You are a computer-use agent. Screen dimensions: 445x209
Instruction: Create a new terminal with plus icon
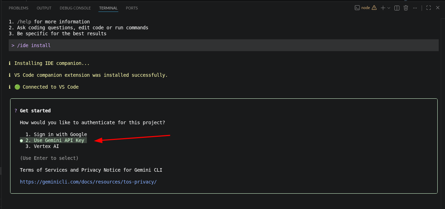(383, 8)
